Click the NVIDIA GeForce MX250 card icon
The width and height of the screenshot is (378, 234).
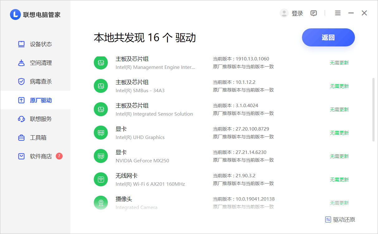click(x=101, y=156)
